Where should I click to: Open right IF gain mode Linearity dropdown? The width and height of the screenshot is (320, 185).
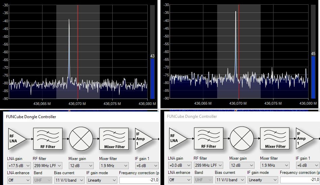(262, 180)
